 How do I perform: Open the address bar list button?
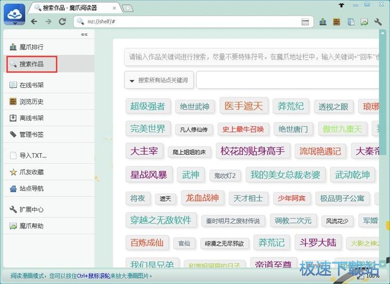(306, 22)
